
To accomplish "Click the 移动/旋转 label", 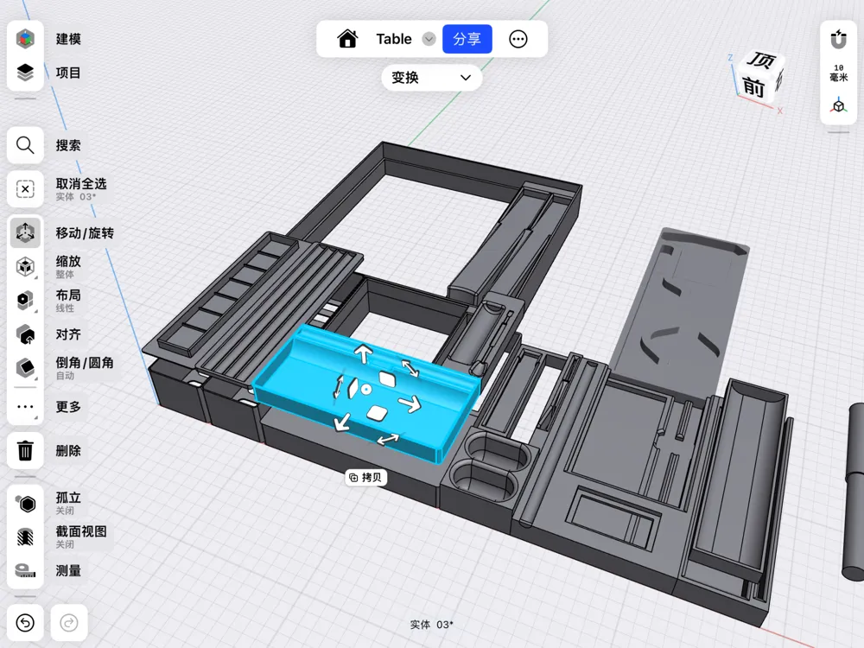I will coord(85,233).
